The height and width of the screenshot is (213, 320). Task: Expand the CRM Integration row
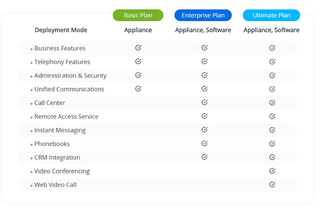(32, 158)
